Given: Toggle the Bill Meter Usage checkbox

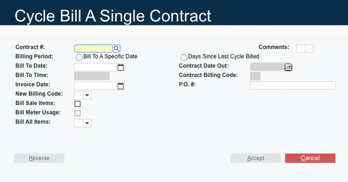Looking at the screenshot, I should (x=77, y=113).
